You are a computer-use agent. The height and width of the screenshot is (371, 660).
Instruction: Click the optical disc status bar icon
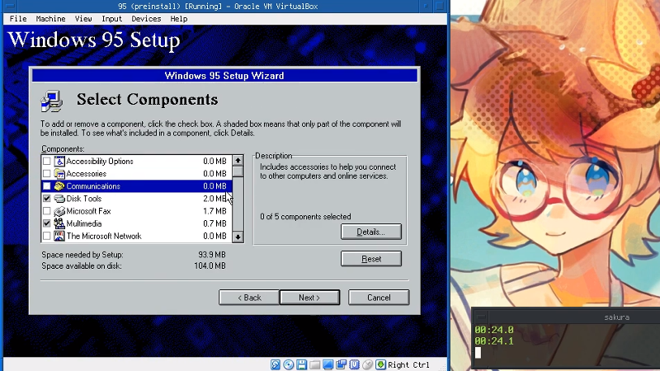point(289,364)
